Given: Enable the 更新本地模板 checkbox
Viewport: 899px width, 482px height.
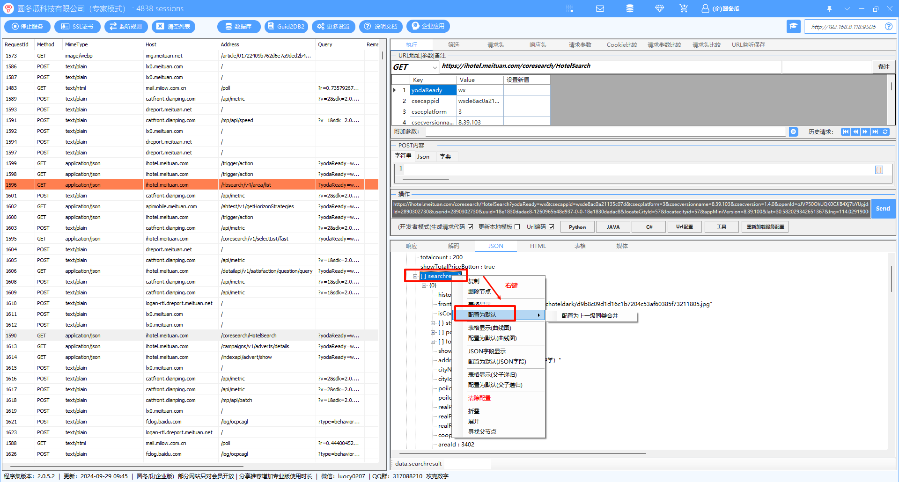Looking at the screenshot, I should [x=517, y=227].
